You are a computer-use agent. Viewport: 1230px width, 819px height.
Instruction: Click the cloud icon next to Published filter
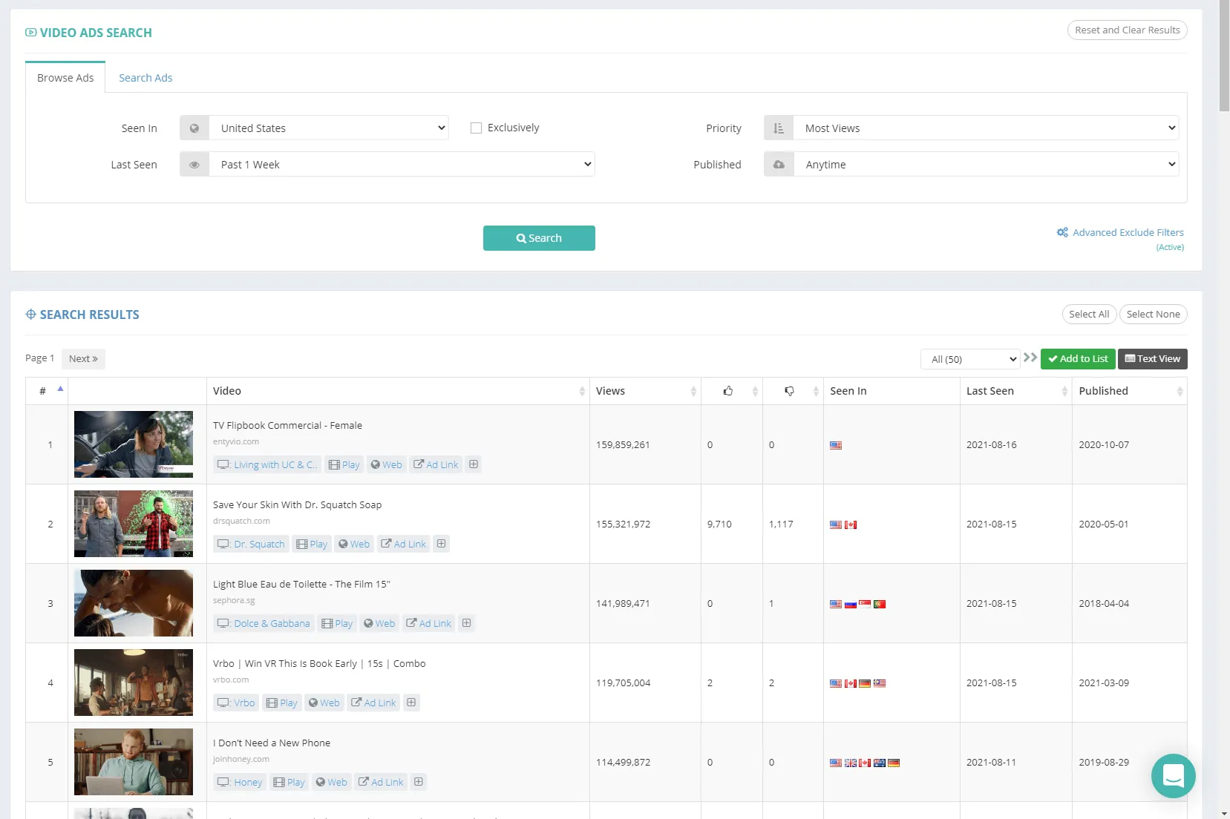(778, 164)
